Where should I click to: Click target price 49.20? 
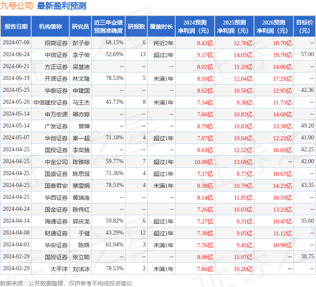coord(307,125)
